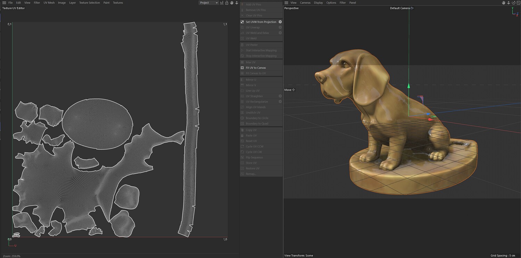Click the blue Z axis arrow handle
This screenshot has height=258, width=521.
click(428, 114)
